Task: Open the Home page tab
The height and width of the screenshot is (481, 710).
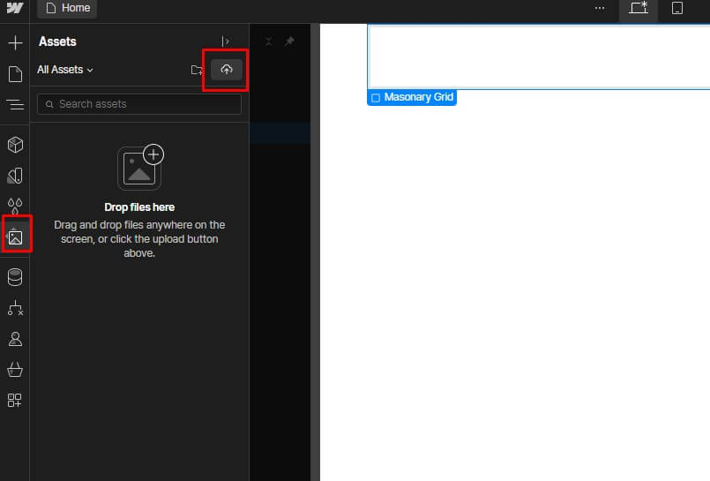Action: pyautogui.click(x=67, y=8)
